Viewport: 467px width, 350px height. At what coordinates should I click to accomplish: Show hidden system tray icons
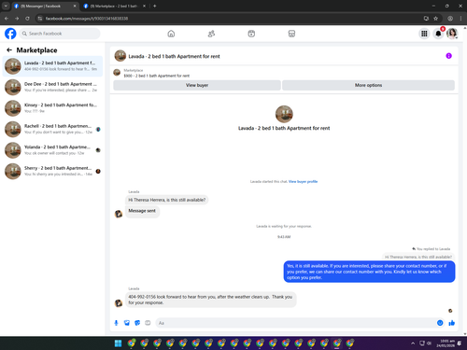point(413,343)
